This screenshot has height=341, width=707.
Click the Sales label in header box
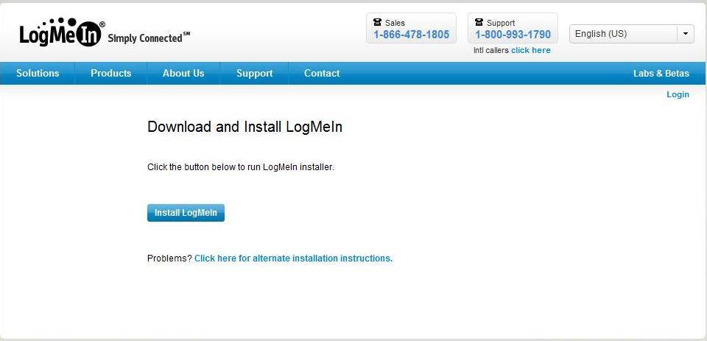pos(395,23)
